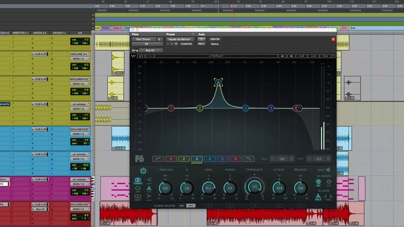
Task: Choose the bell filter shape icon
Action: point(149,189)
